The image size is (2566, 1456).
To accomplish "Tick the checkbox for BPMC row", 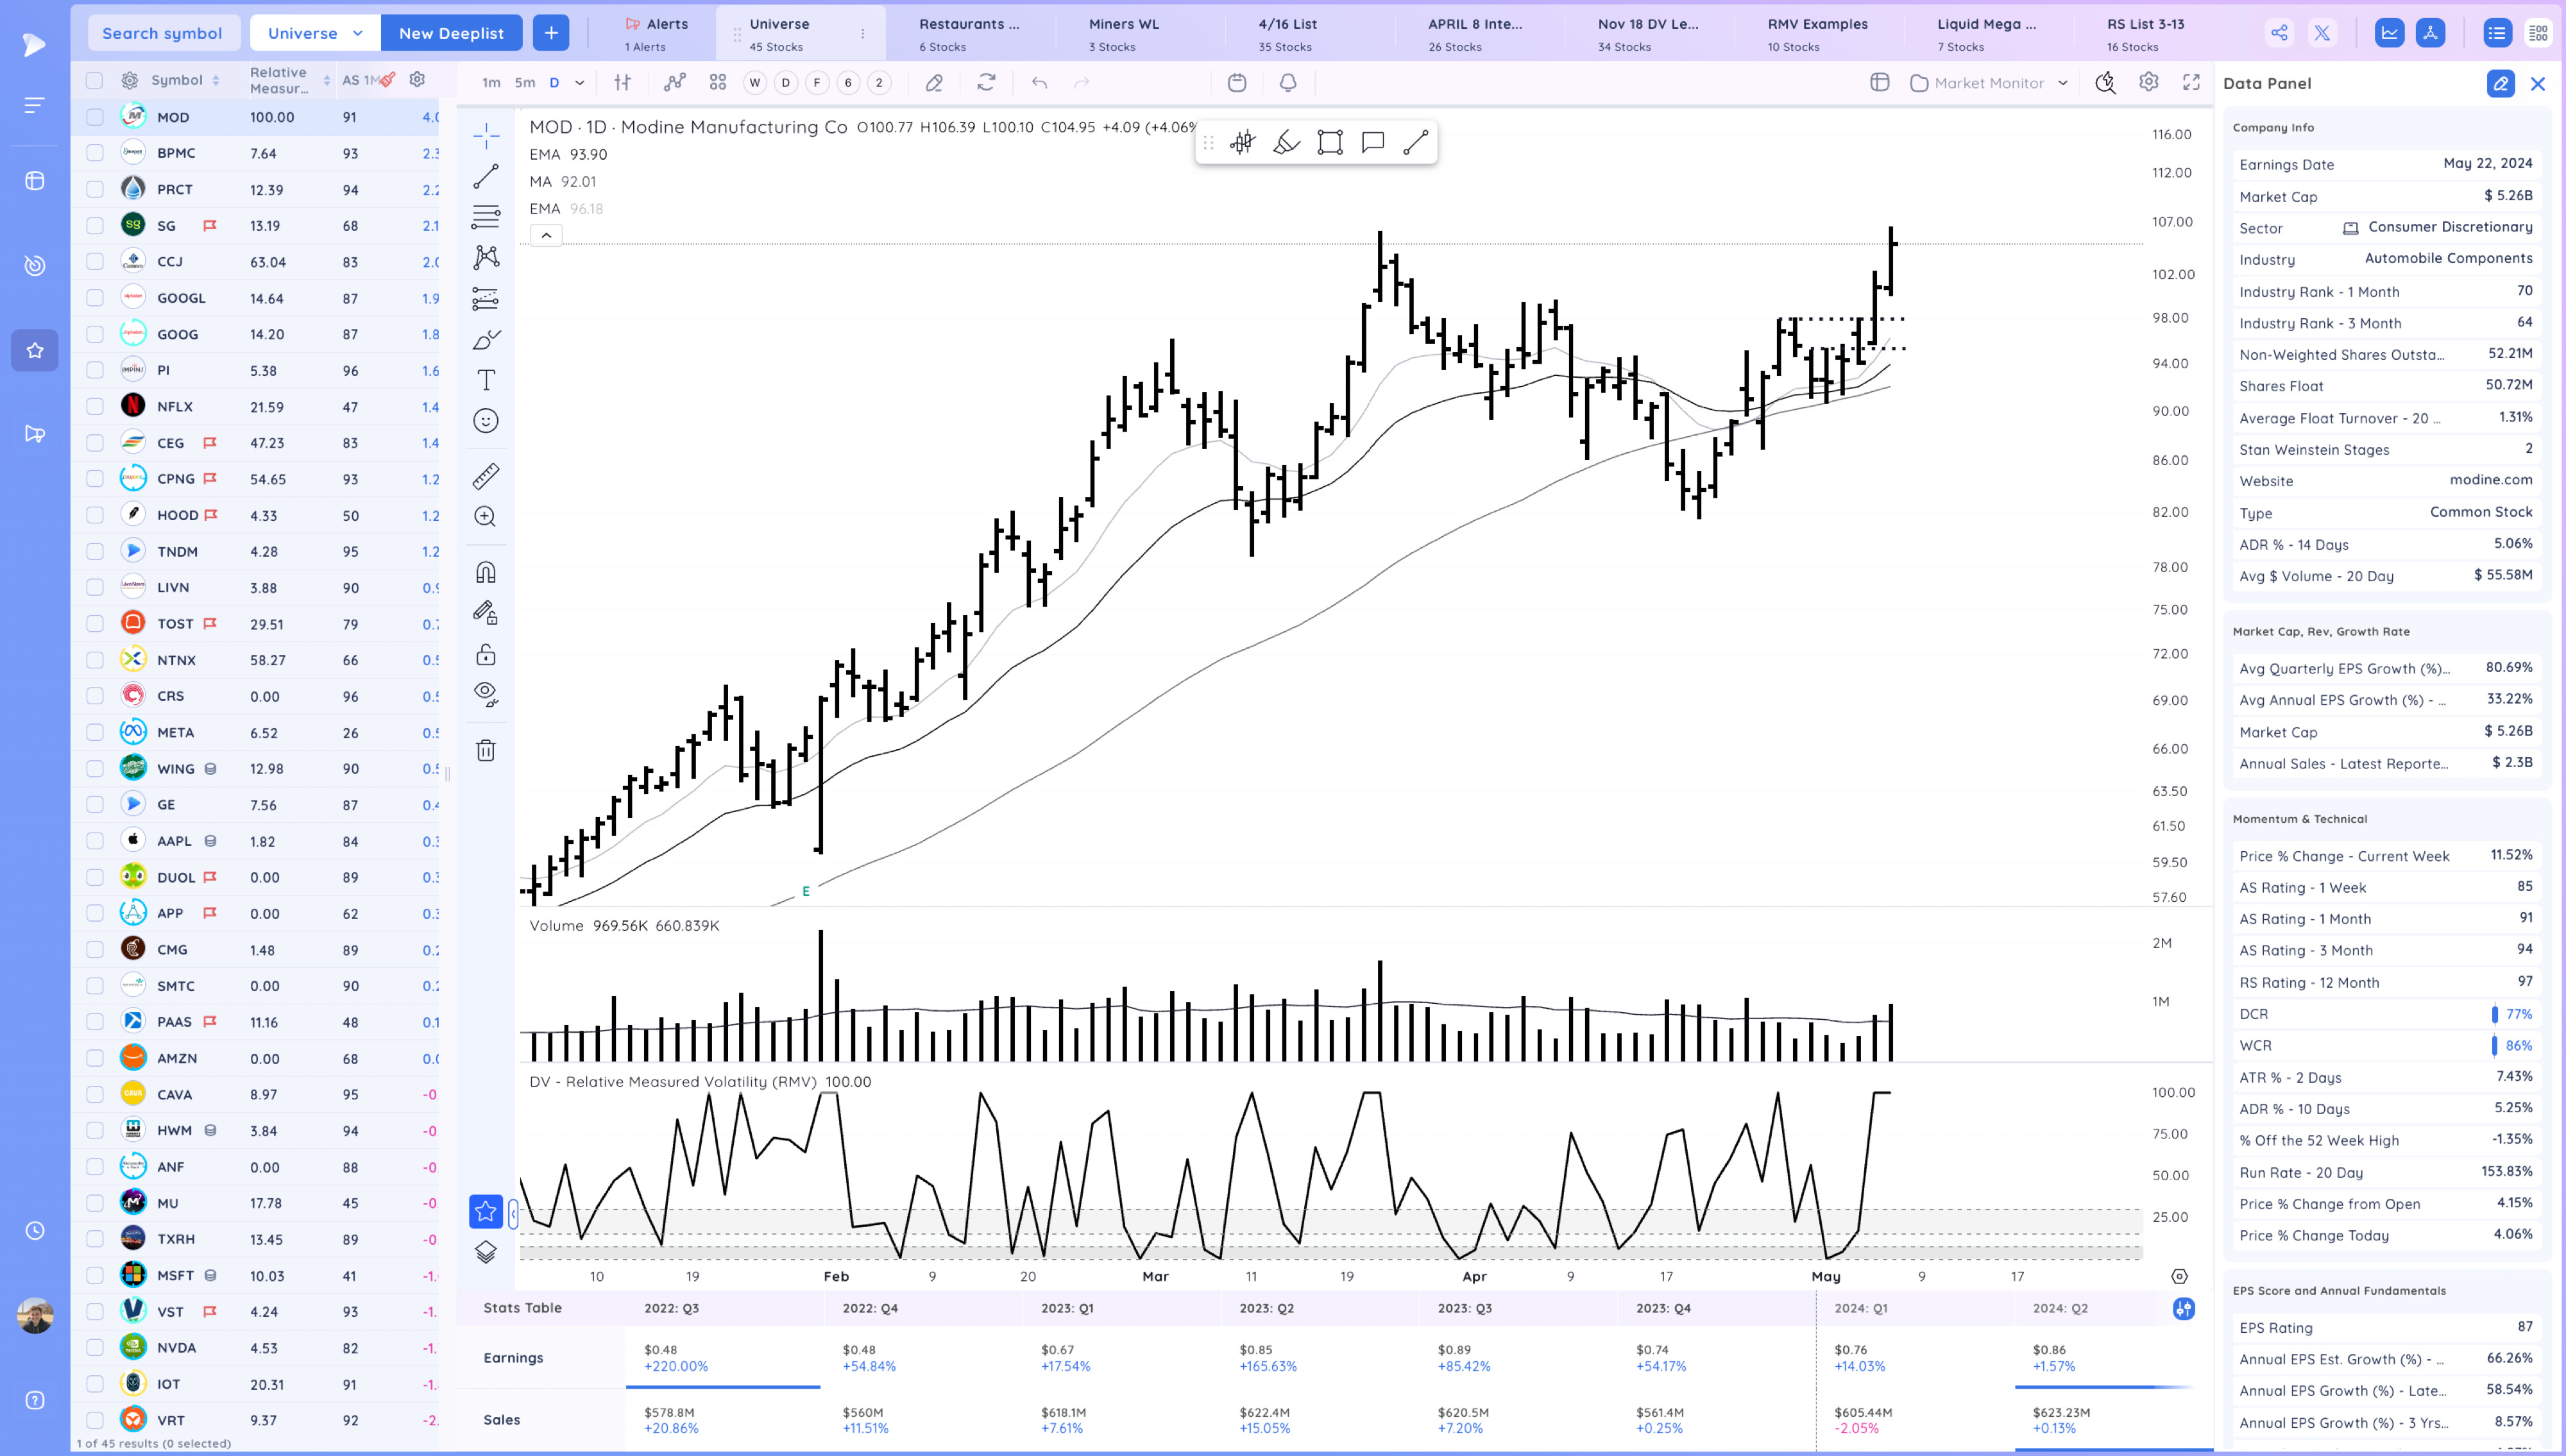I will point(95,153).
